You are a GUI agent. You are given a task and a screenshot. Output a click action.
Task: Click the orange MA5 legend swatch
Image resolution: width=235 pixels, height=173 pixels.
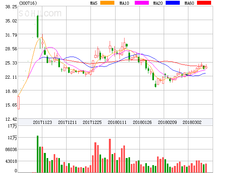coord(107,3)
